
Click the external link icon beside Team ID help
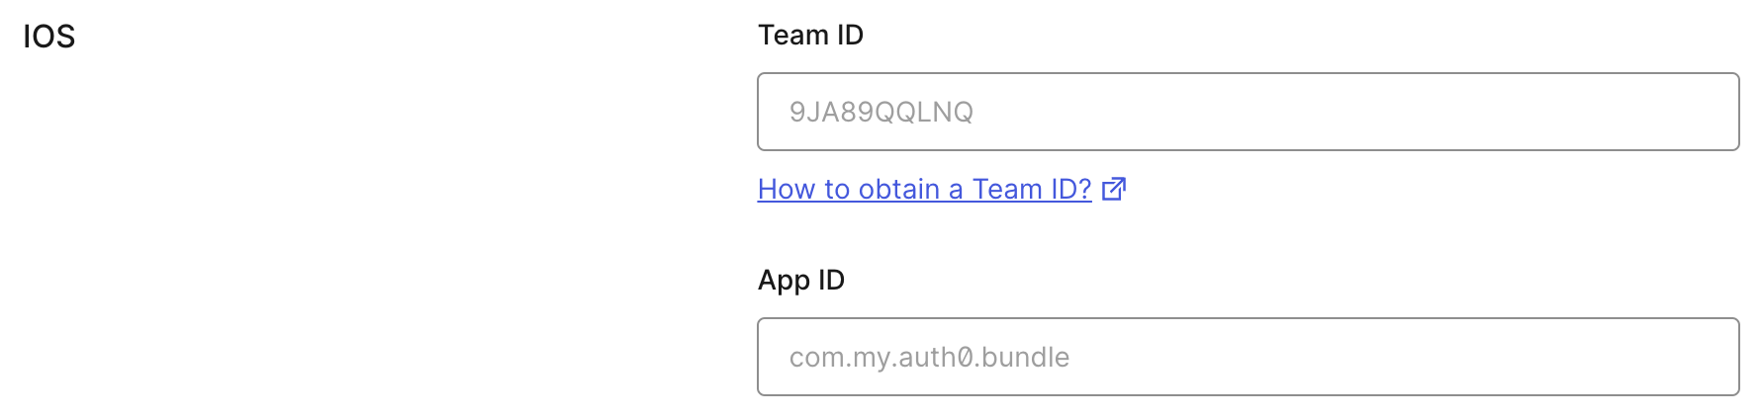pyautogui.click(x=1114, y=189)
